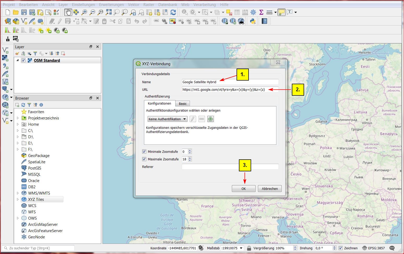Open the Python console icon
This screenshot has height=254, width=404.
[x=252, y=21]
